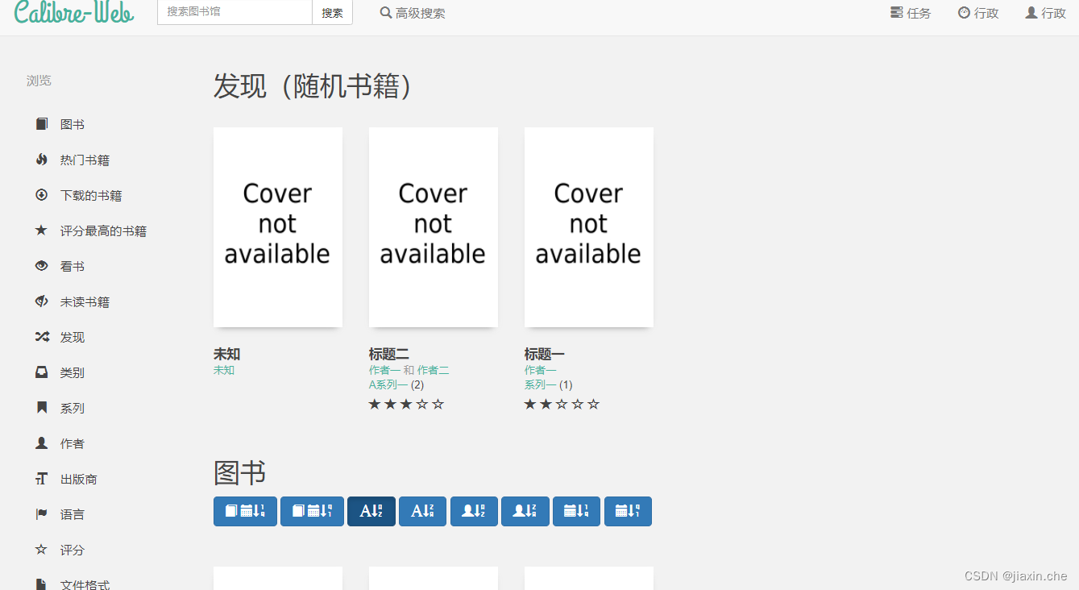This screenshot has height=590, width=1079.
Task: Select the 热门书籍 sidebar icon
Action: click(42, 159)
